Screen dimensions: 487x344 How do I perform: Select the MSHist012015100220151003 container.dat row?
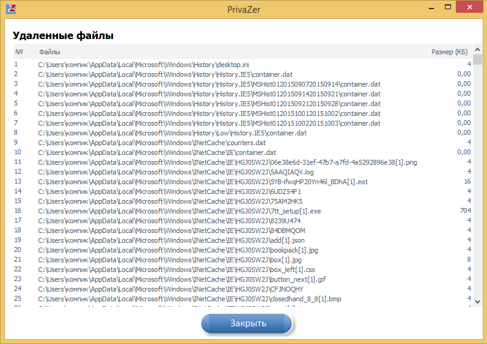point(243,123)
